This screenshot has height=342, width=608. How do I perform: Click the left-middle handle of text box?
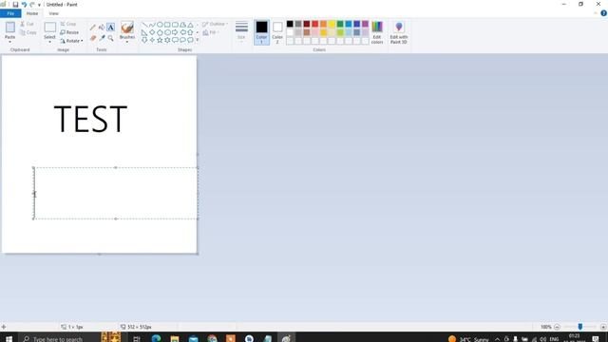(x=34, y=193)
